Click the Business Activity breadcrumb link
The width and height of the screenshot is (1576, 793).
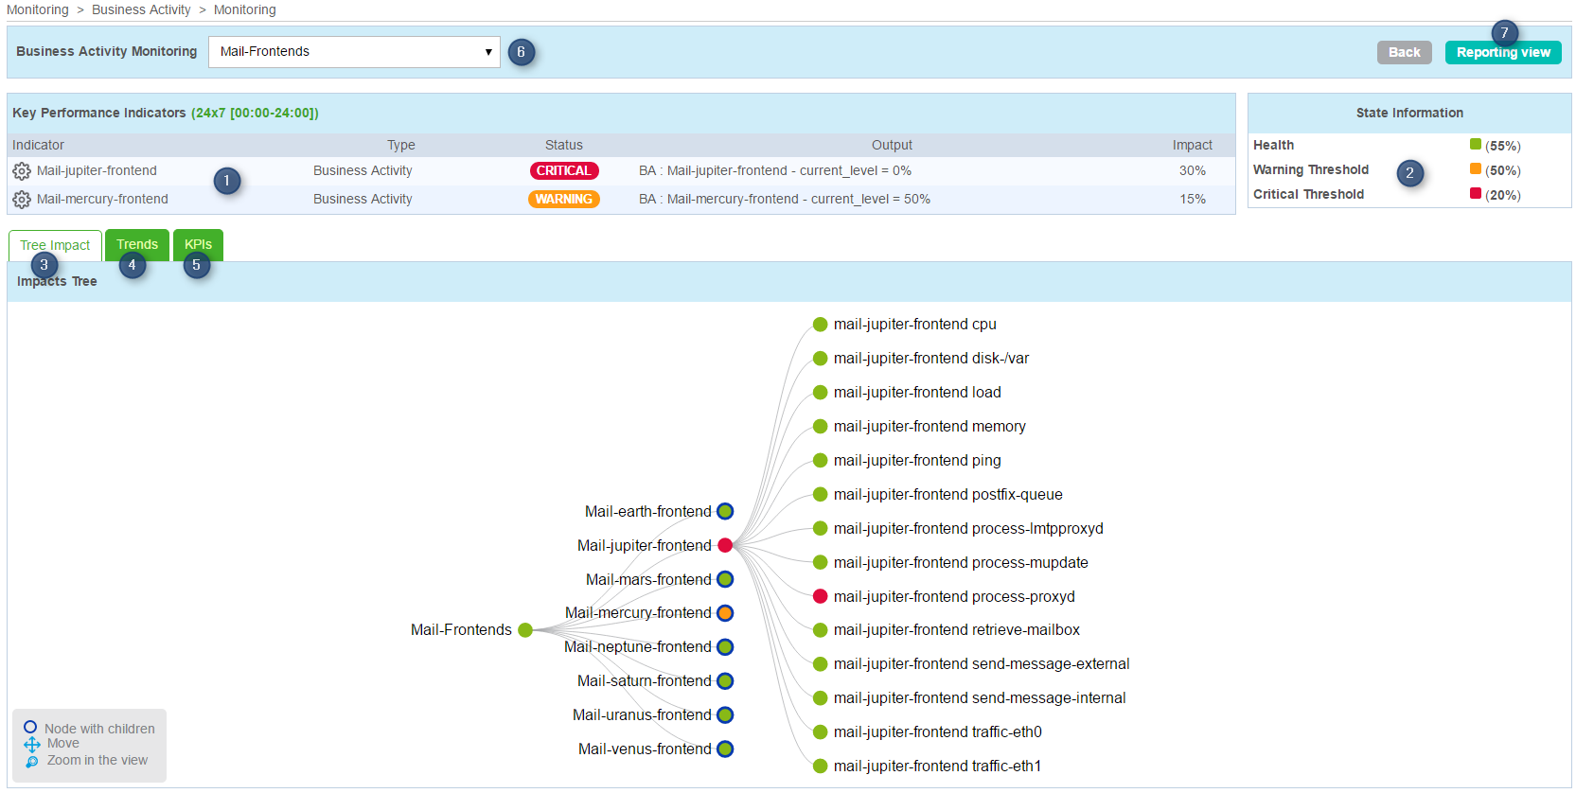pyautogui.click(x=141, y=9)
